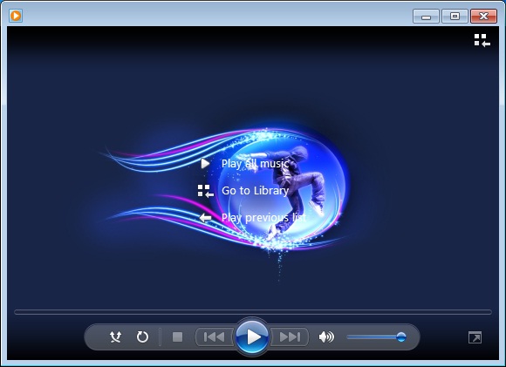Skip to the next track
This screenshot has height=367, width=506.
[290, 337]
